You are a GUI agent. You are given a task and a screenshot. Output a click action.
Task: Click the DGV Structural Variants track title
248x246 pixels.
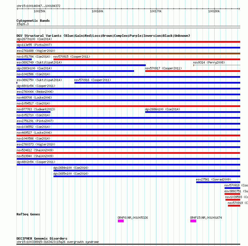[x=103, y=36]
